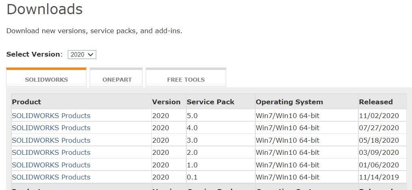The width and height of the screenshot is (412, 190).
Task: Click the Service Pack column header
Action: coord(210,102)
